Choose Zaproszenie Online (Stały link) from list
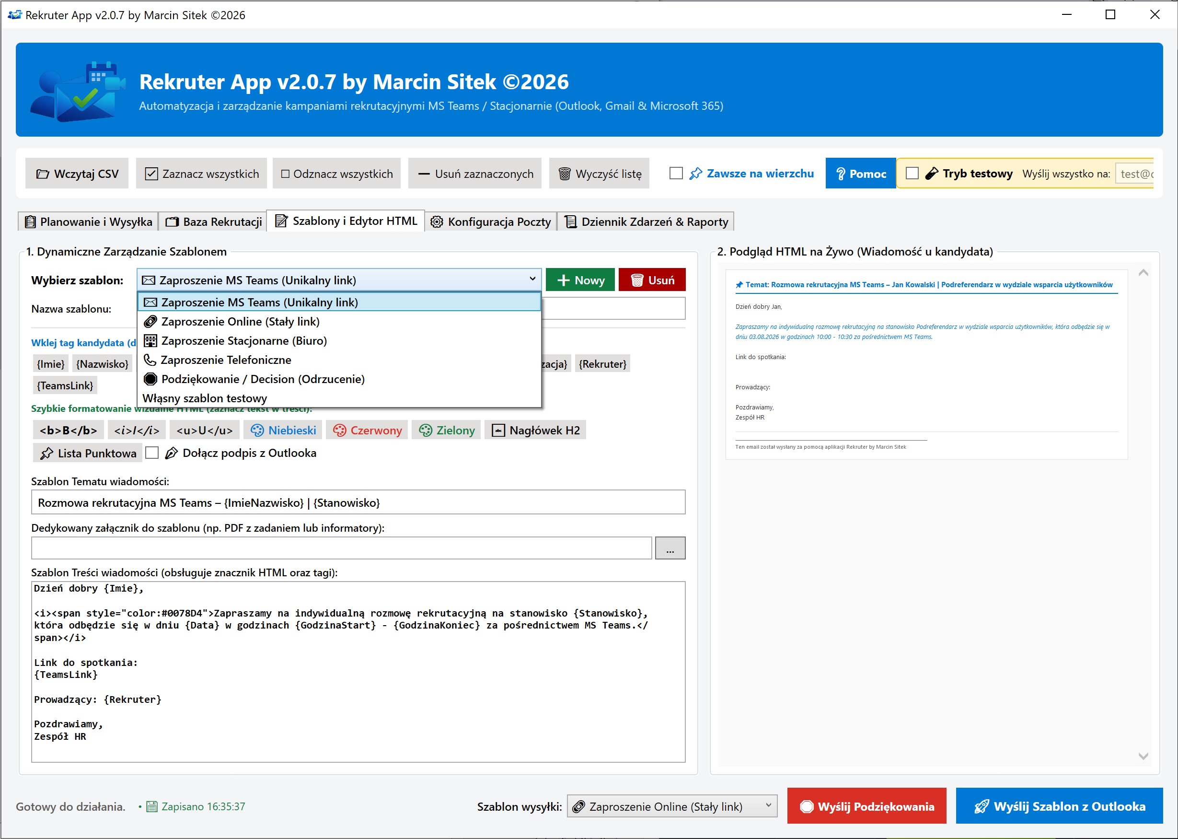 point(339,321)
